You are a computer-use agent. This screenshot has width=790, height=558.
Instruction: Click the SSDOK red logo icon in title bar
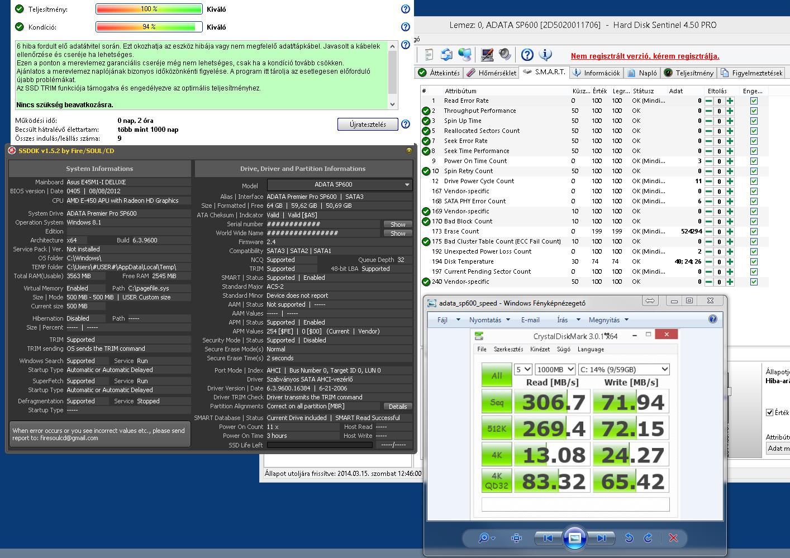(x=12, y=151)
